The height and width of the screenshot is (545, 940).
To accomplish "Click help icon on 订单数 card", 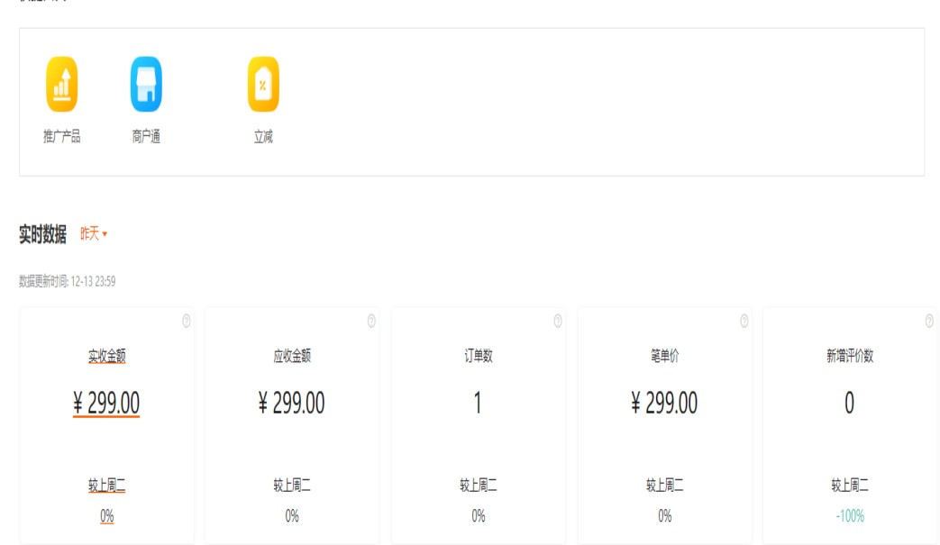I will point(558,321).
